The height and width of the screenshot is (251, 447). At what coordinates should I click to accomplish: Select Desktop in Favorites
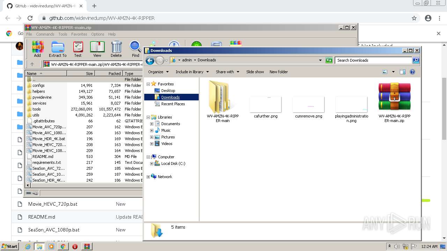[168, 91]
